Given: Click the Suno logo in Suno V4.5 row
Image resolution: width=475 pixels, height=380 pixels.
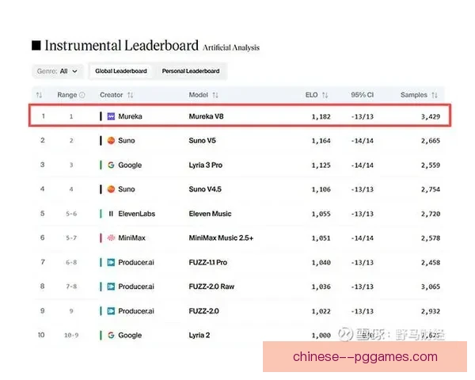Looking at the screenshot, I should (x=111, y=189).
